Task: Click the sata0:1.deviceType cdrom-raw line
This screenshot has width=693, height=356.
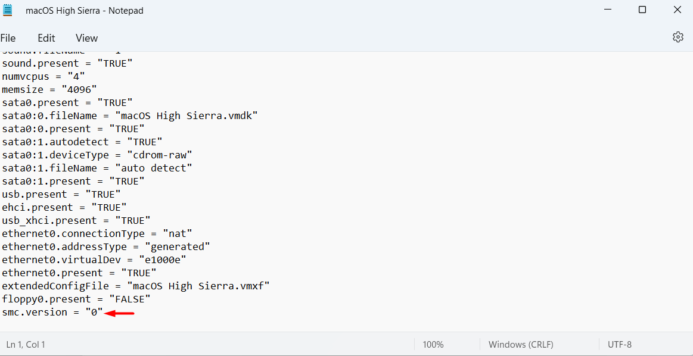Action: [97, 155]
